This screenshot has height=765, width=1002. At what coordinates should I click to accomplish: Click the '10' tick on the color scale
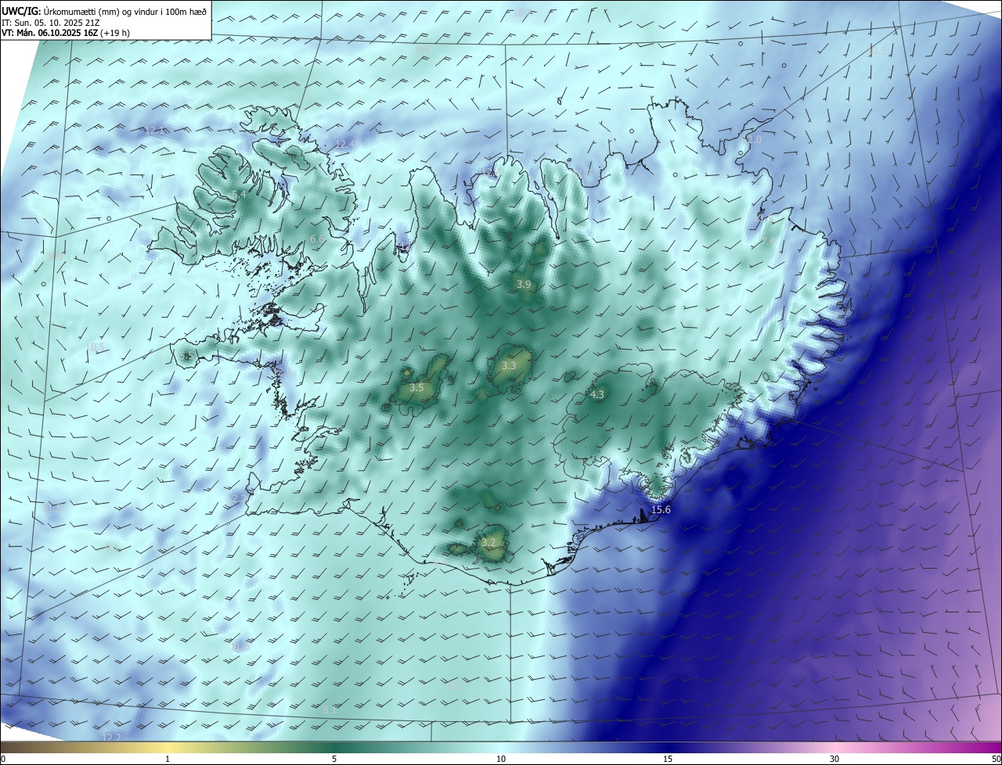[x=501, y=760]
